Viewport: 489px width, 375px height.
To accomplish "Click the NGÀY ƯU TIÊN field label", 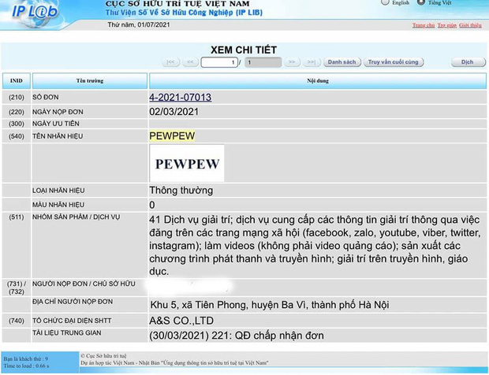I will pyautogui.click(x=56, y=124).
